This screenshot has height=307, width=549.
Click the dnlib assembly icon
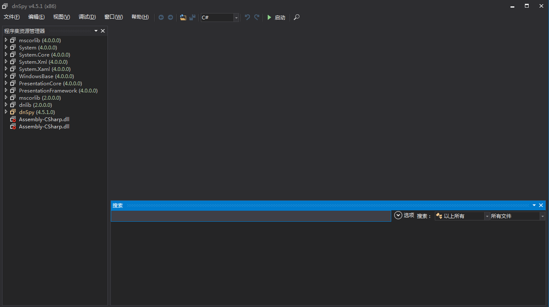pyautogui.click(x=13, y=105)
